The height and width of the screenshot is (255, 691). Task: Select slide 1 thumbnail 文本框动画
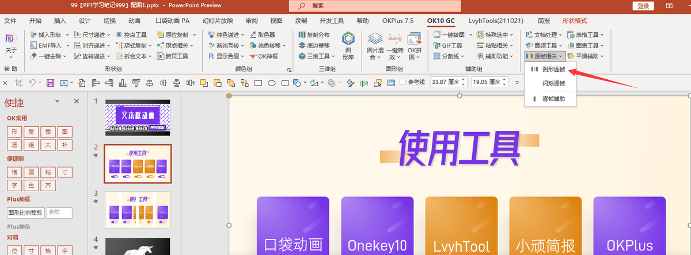click(138, 118)
